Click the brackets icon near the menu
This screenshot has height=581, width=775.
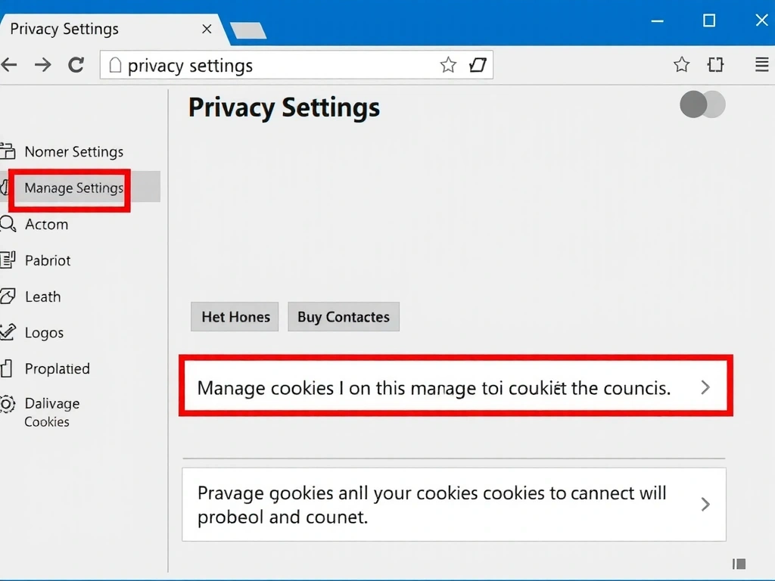tap(715, 65)
